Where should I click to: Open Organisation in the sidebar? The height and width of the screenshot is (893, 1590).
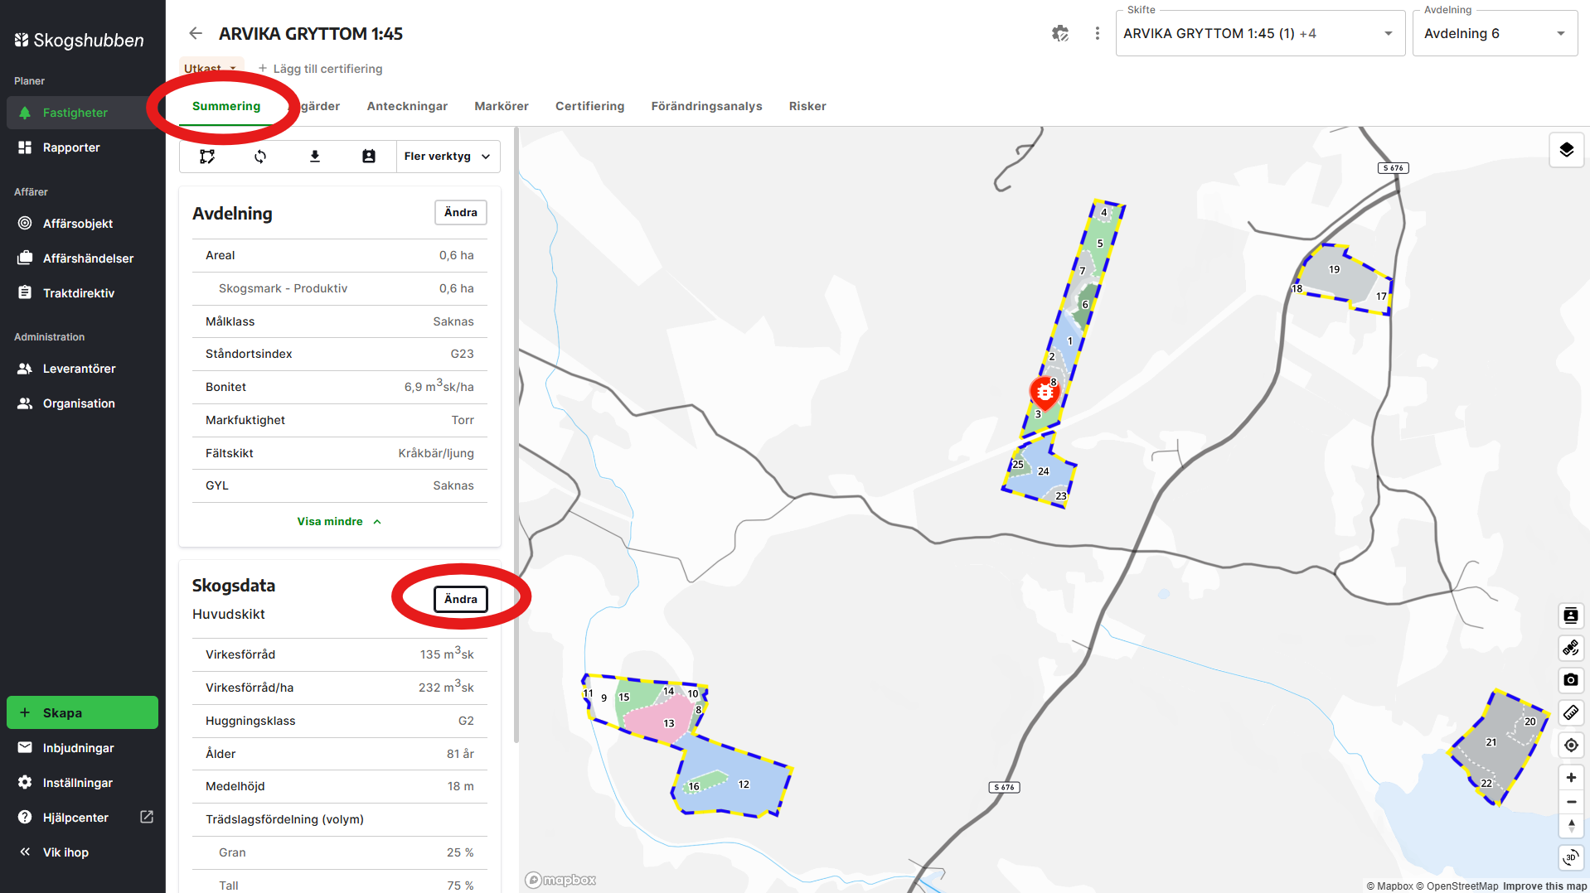click(x=83, y=403)
